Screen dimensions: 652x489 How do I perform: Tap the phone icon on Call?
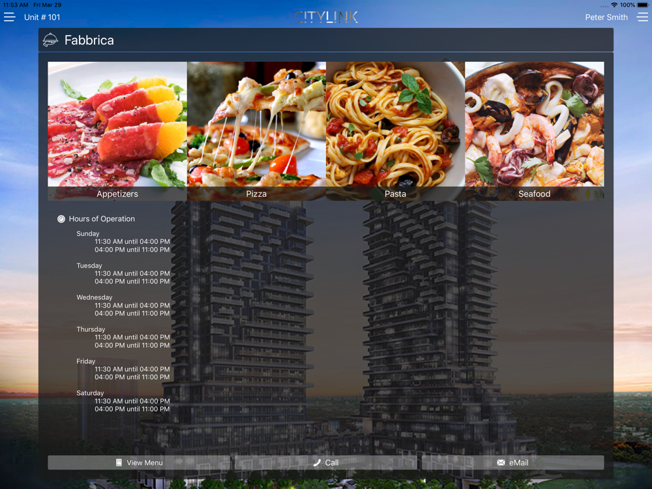point(317,462)
